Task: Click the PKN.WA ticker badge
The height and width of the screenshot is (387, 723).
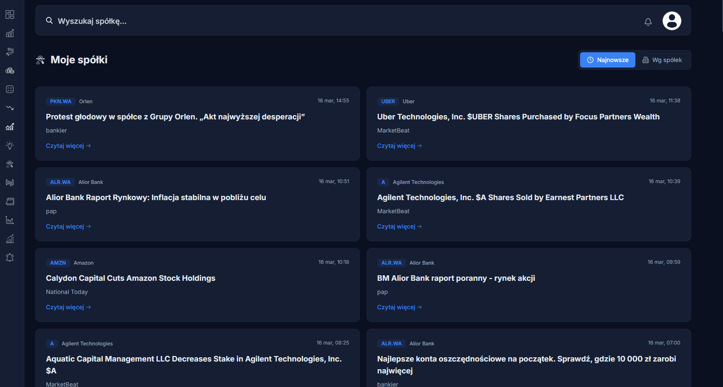Action: 60,102
